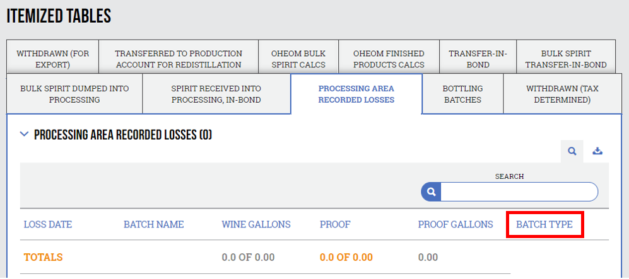The width and height of the screenshot is (629, 279).
Task: Click the download table export icon
Action: (x=597, y=151)
